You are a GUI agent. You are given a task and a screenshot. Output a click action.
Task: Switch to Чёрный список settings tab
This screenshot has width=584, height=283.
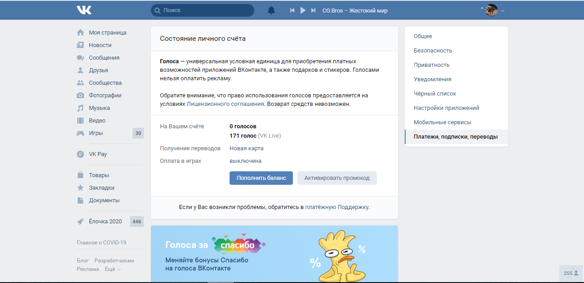[x=456, y=93]
